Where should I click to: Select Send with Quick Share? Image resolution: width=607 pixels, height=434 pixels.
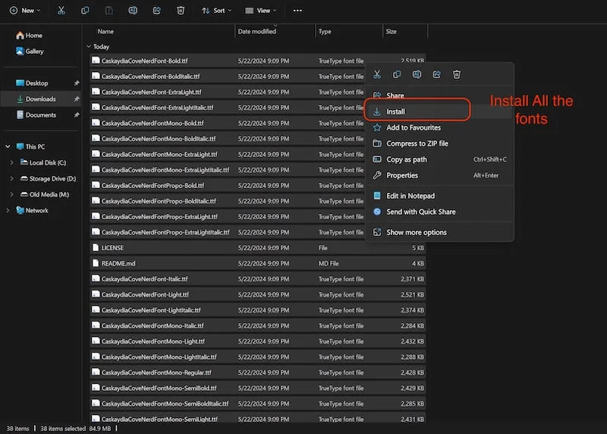[440, 212]
